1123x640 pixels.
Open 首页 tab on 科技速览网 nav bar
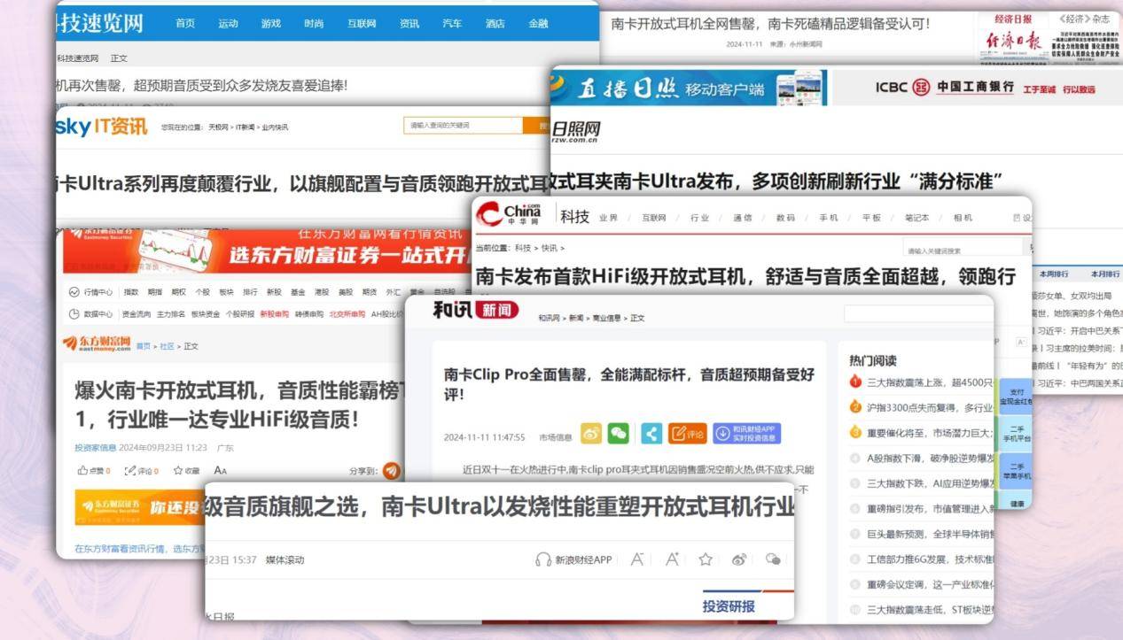pos(185,24)
